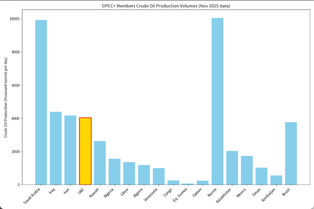Select the Saudi Arabia bar

[41, 102]
